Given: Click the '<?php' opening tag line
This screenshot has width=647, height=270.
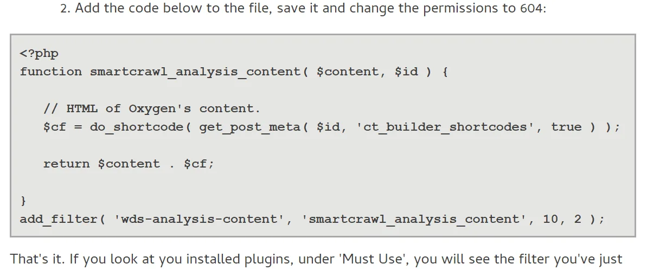Looking at the screenshot, I should [x=39, y=54].
